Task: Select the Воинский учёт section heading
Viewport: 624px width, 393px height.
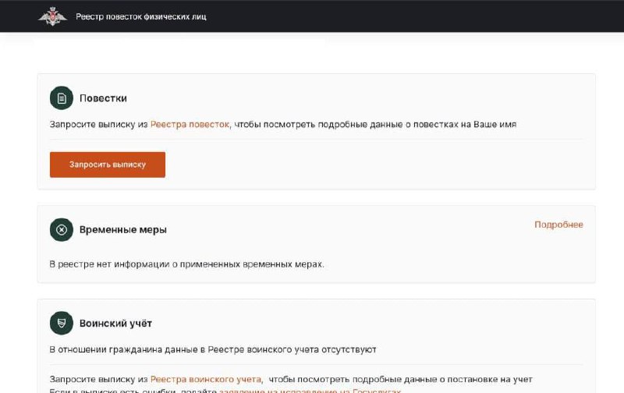Action: click(115, 324)
